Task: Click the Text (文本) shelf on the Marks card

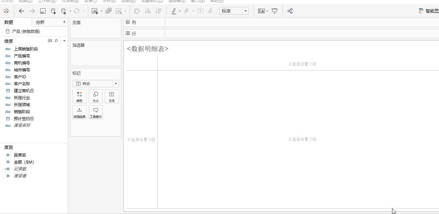Action: click(x=112, y=96)
